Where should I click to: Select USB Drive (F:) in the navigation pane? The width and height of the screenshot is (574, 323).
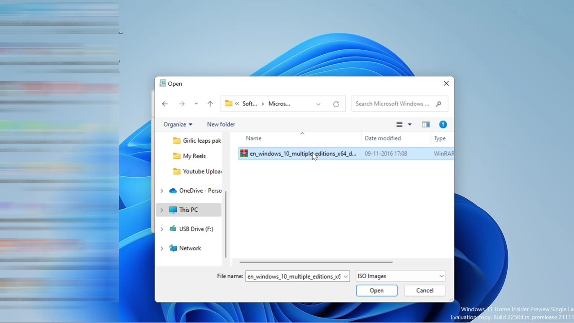pos(191,229)
